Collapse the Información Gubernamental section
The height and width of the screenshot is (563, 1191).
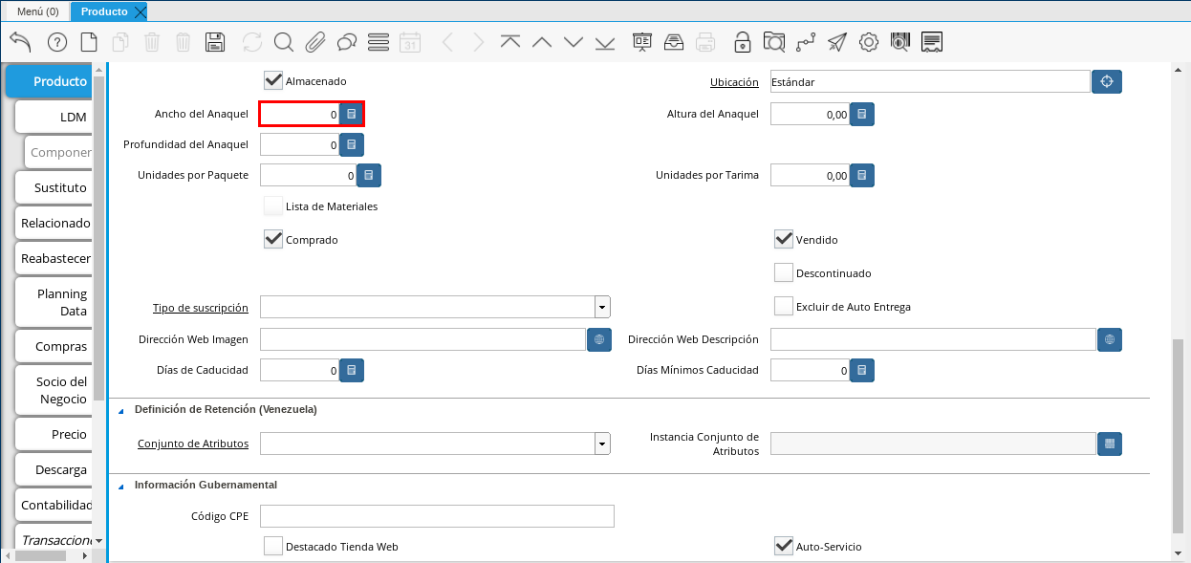click(x=121, y=486)
